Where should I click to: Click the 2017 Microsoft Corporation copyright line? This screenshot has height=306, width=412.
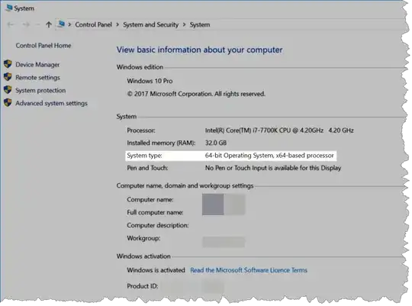196,94
